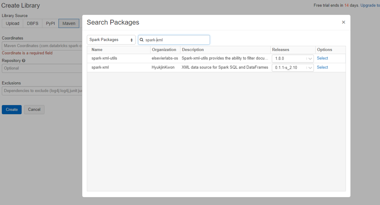
Task: Open the 0.1.1-s_2.10 release dropdown
Action: pos(293,67)
